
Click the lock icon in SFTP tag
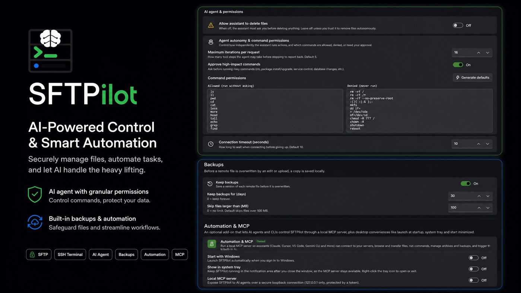(x=32, y=255)
